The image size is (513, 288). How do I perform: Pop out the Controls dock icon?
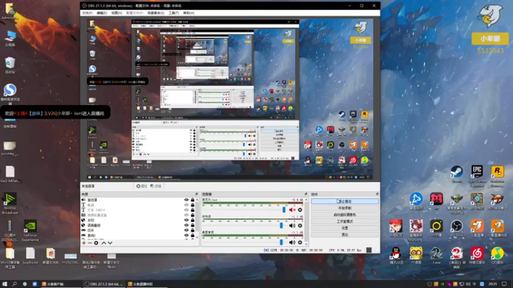pyautogui.click(x=377, y=195)
